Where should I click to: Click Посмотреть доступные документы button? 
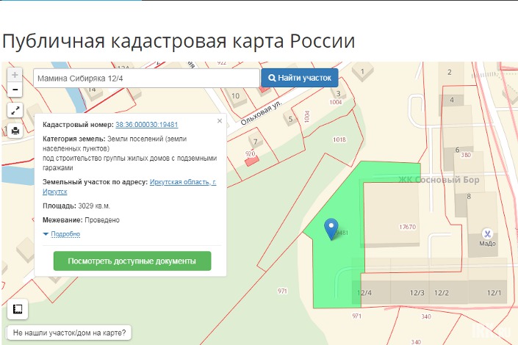(132, 261)
